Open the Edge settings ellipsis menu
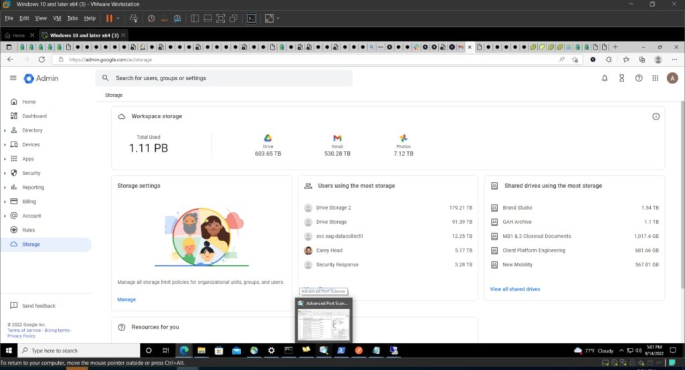Viewport: 685px width, 370px height. coord(674,59)
